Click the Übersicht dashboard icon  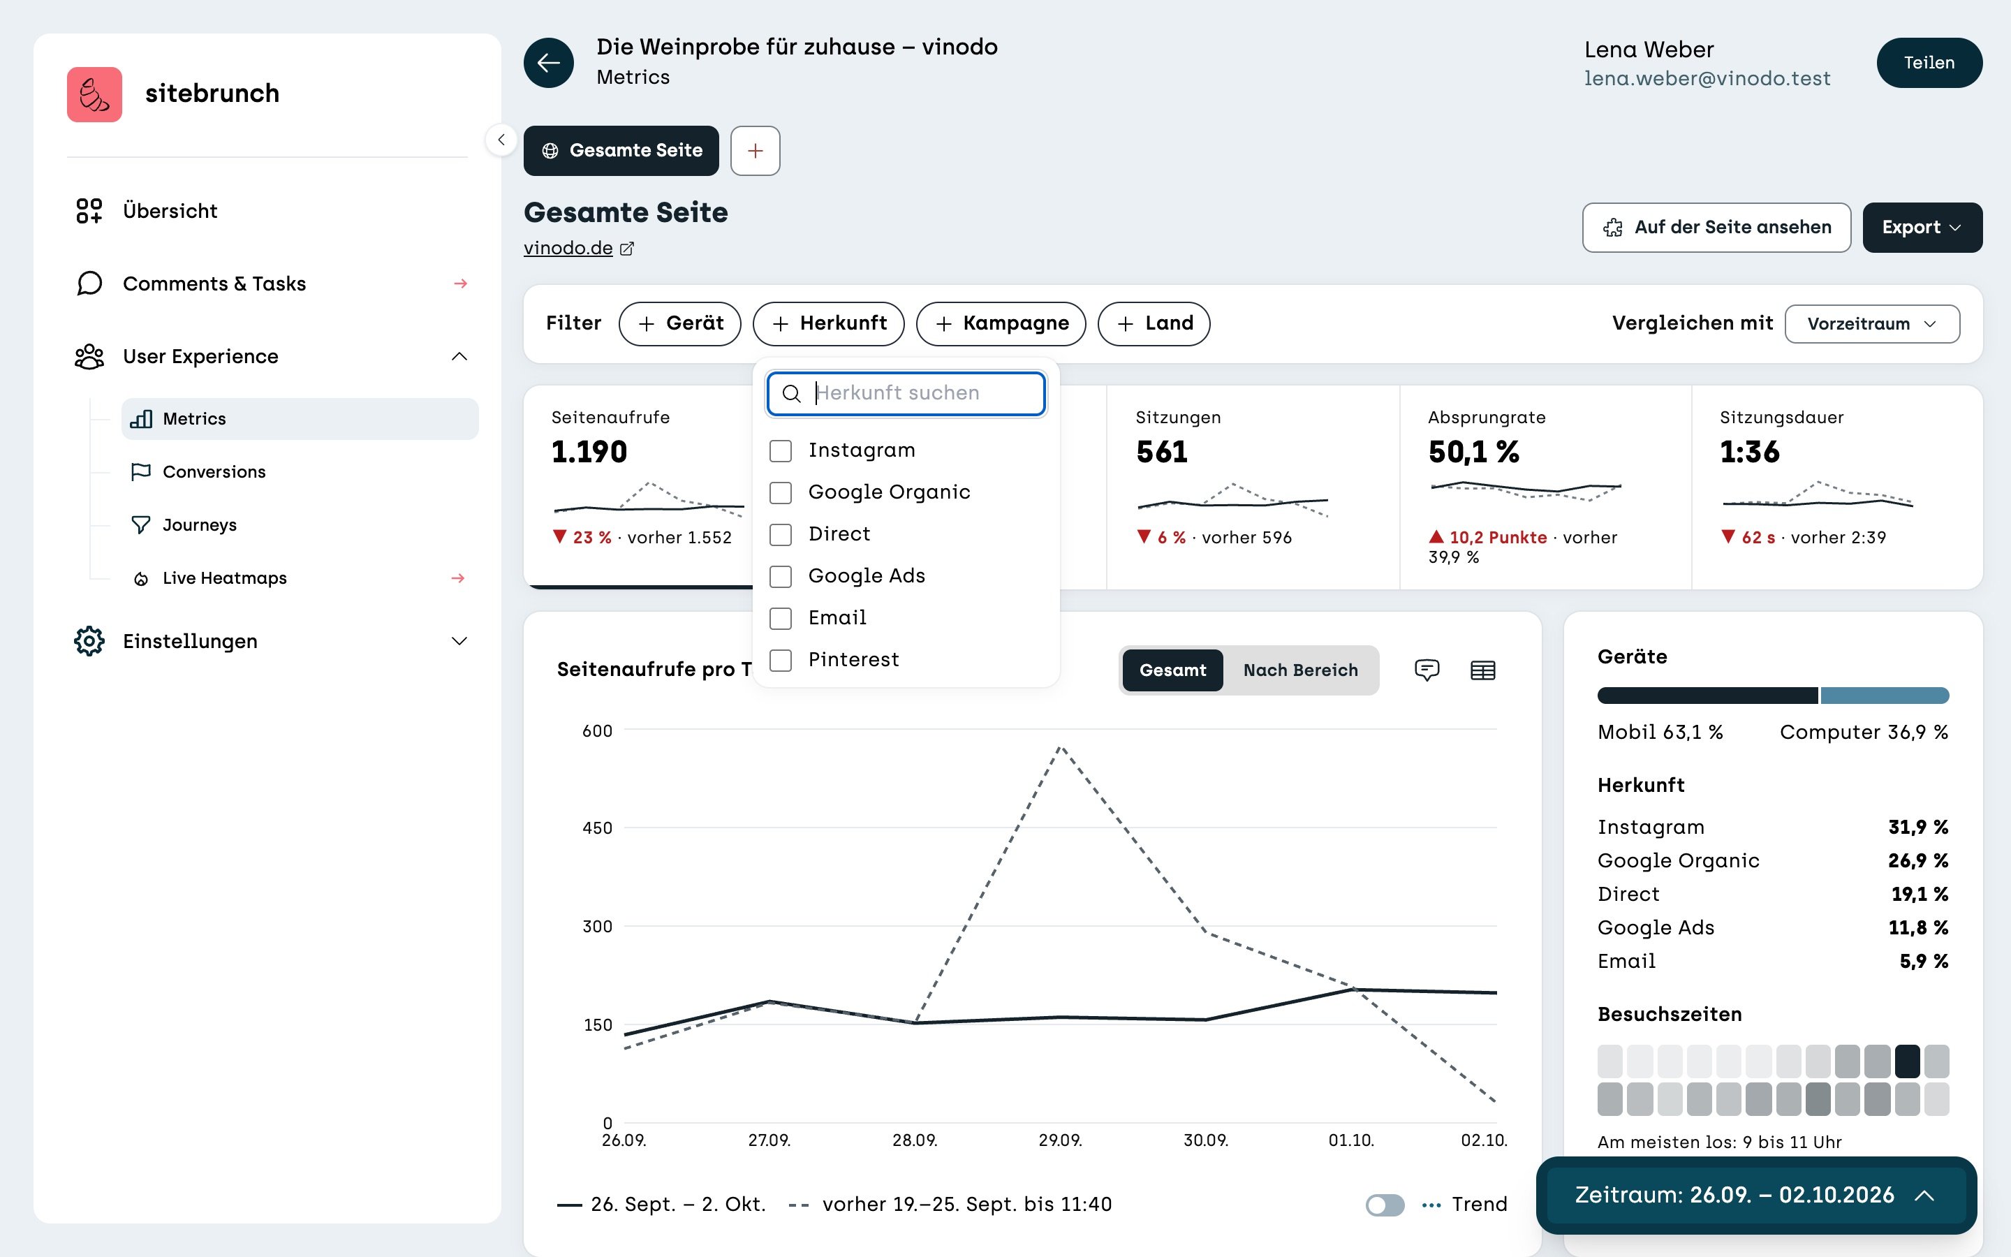(89, 211)
